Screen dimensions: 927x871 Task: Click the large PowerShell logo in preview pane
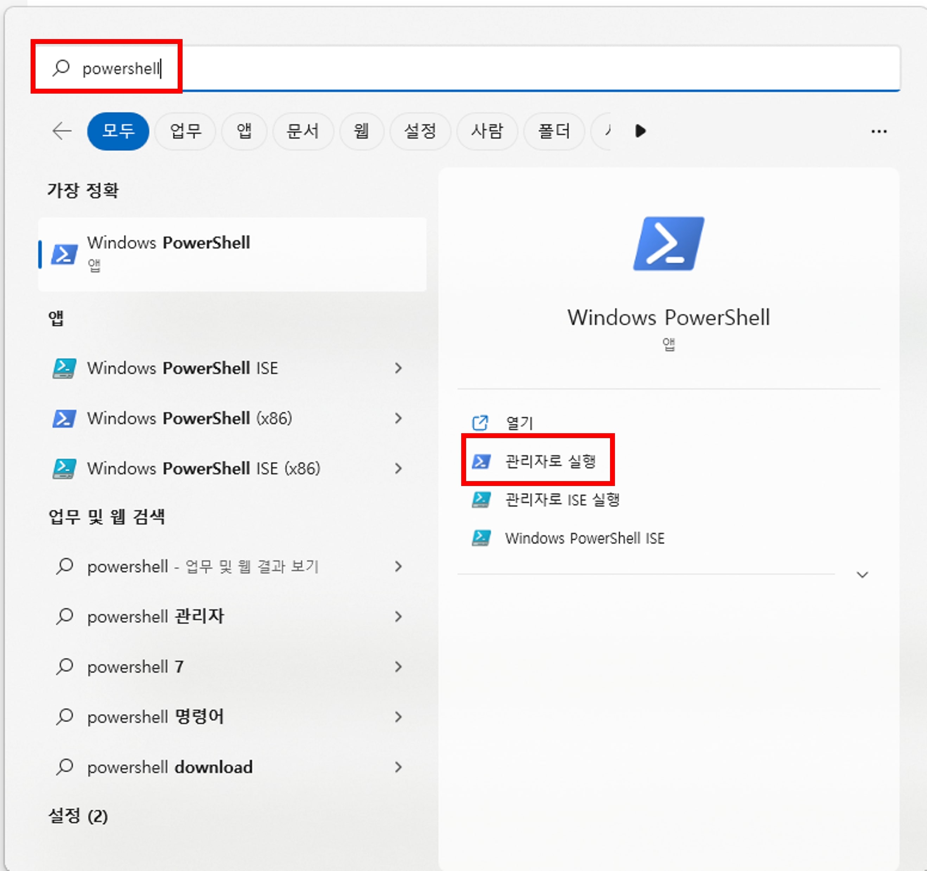click(669, 243)
